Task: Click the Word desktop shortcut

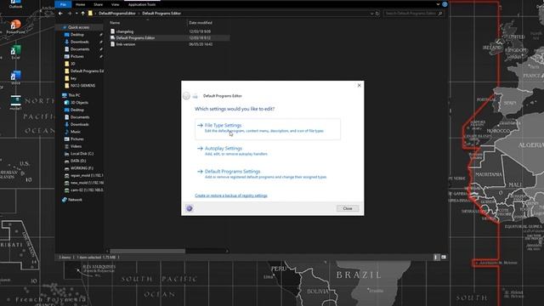Action: (15, 77)
